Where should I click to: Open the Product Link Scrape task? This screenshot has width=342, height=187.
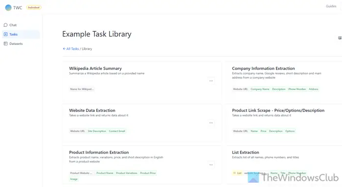278,110
